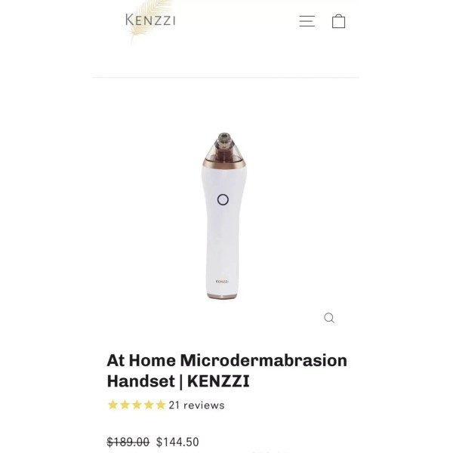Click the fourth yellow rating star
Screen dimensions: 453x453
click(x=149, y=405)
